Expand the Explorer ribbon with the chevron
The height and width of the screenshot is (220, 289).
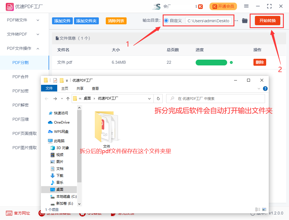[259, 89]
